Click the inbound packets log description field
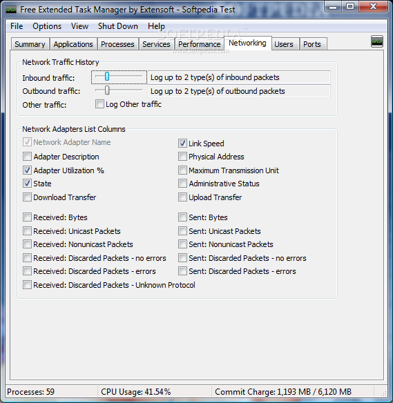This screenshot has height=403, width=393. point(239,77)
